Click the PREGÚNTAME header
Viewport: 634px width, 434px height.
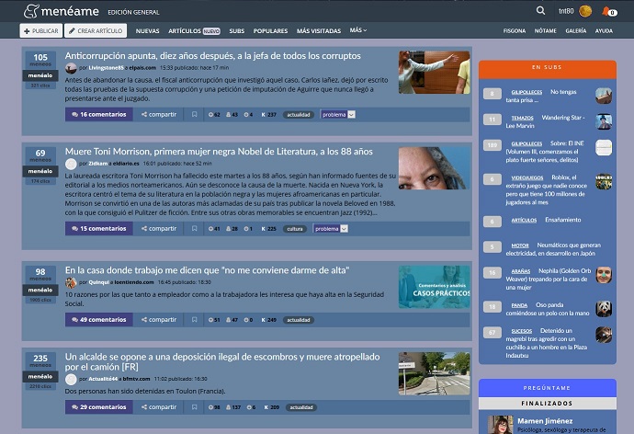548,388
